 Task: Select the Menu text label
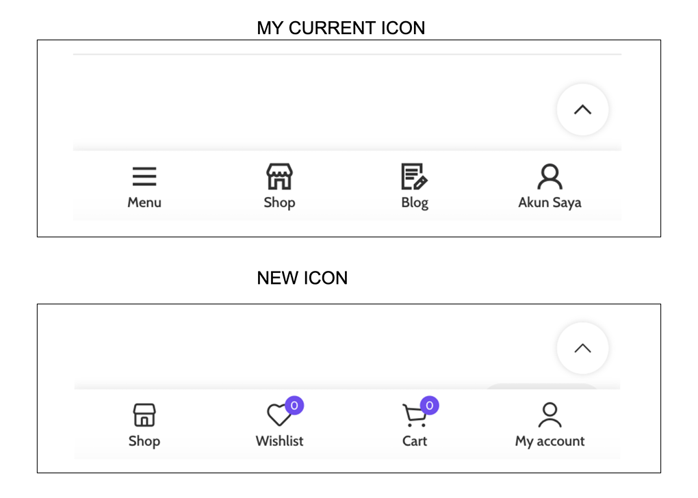coord(144,202)
